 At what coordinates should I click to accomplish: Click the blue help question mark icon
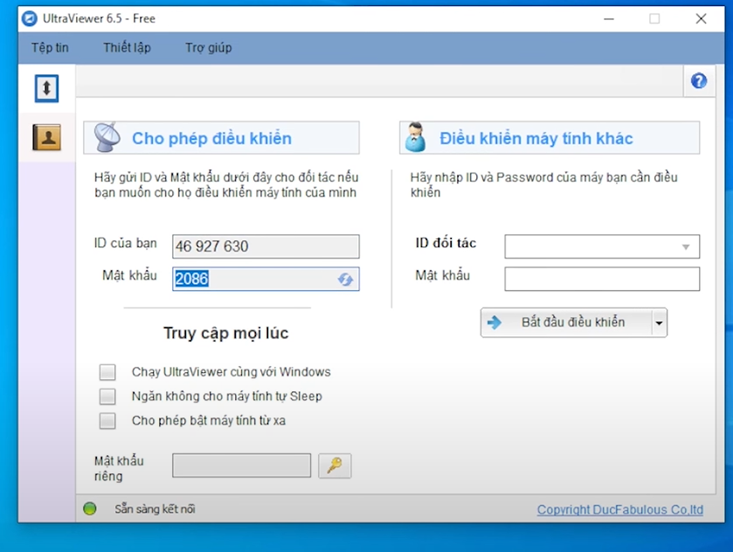699,81
